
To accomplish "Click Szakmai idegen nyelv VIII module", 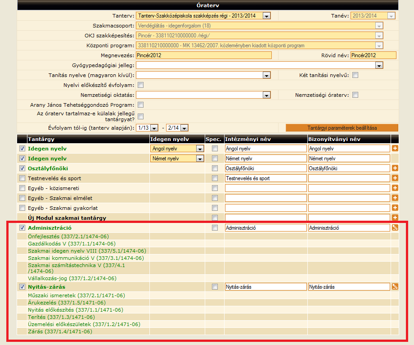I will click(87, 251).
